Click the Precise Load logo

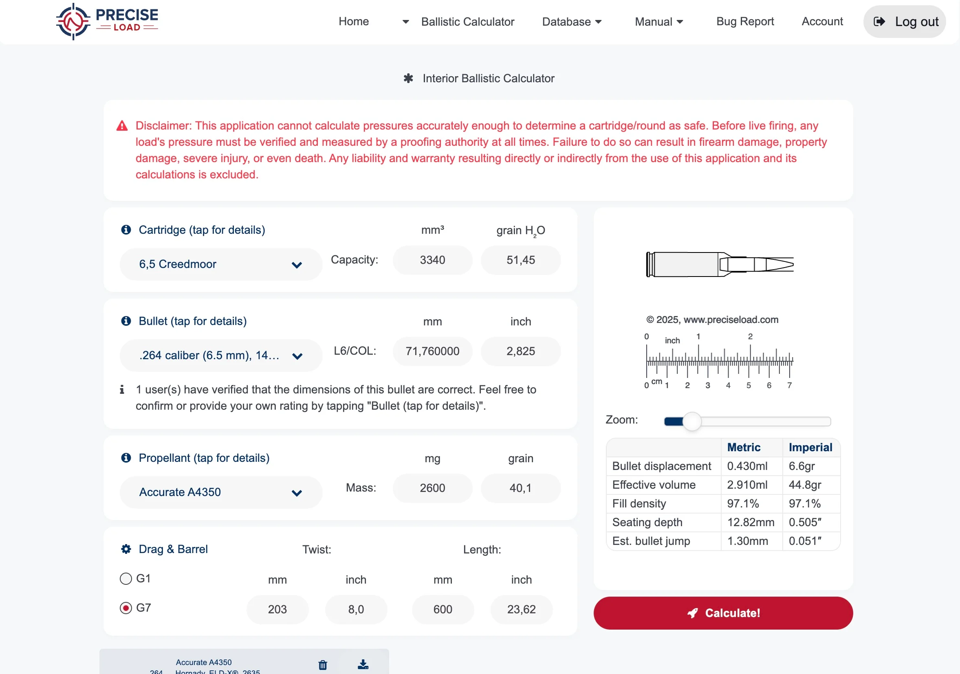click(107, 22)
